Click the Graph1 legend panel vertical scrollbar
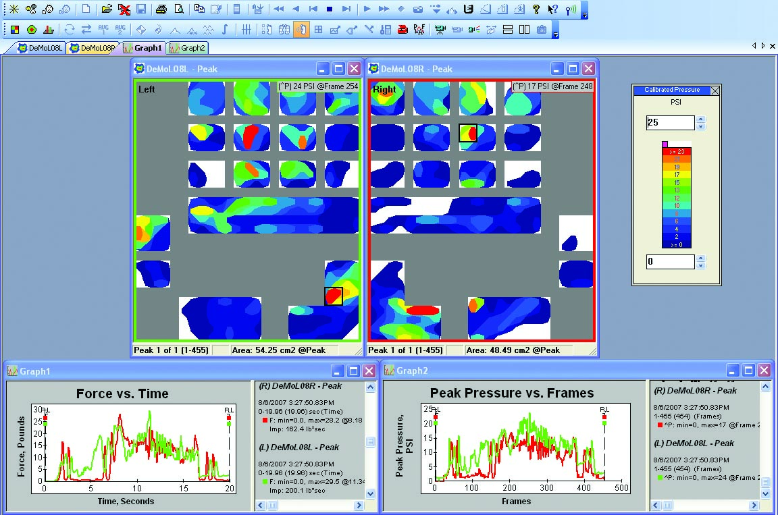The height and width of the screenshot is (515, 778). 370,439
